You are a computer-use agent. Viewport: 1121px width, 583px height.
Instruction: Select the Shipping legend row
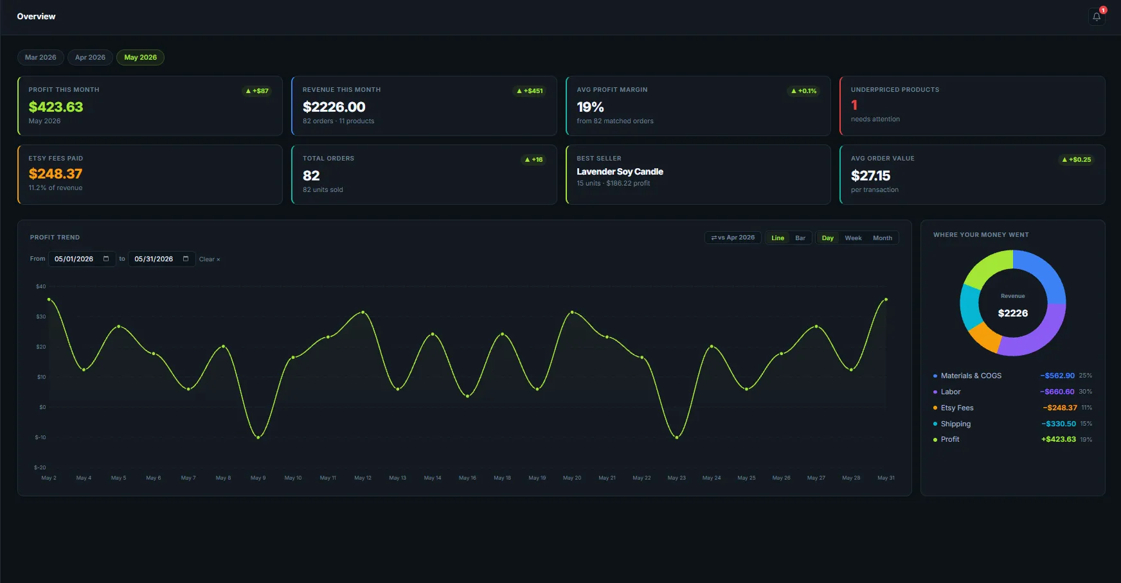click(1012, 424)
